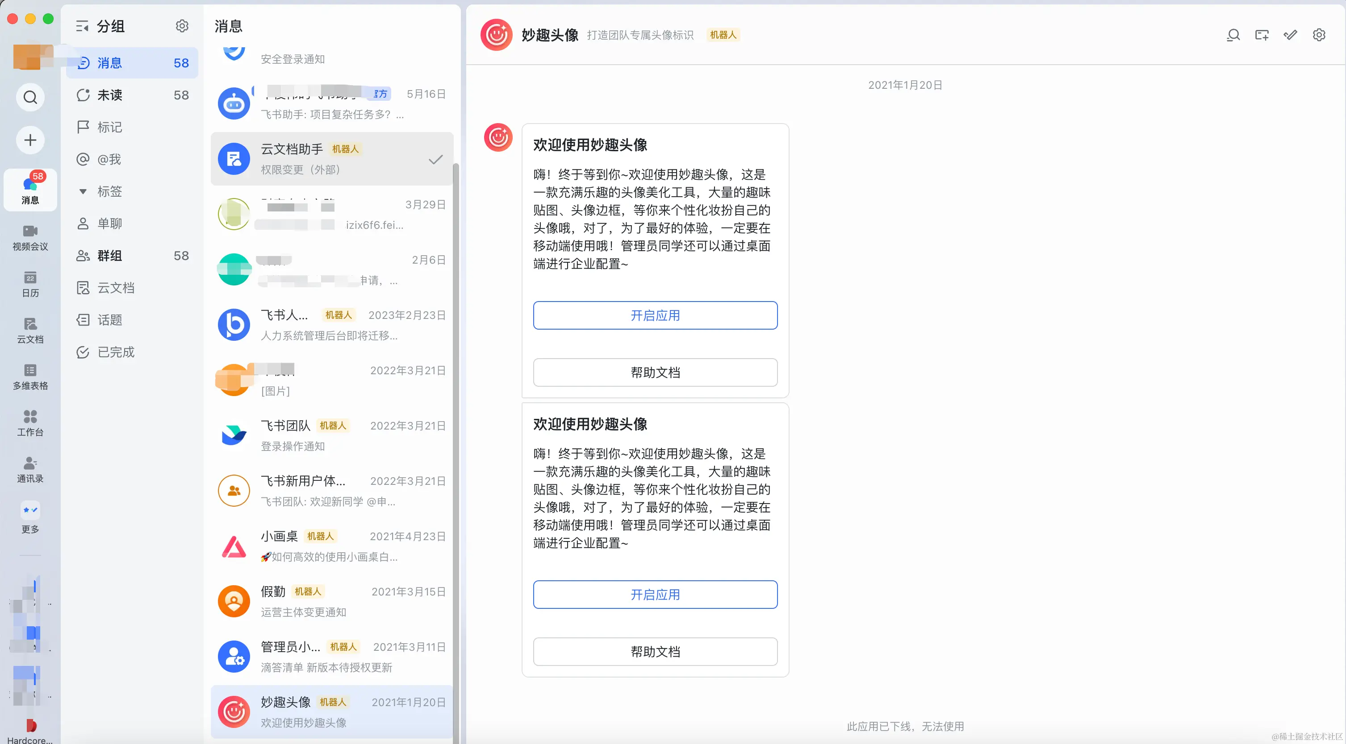Open the 多维表格 base module

click(x=30, y=377)
